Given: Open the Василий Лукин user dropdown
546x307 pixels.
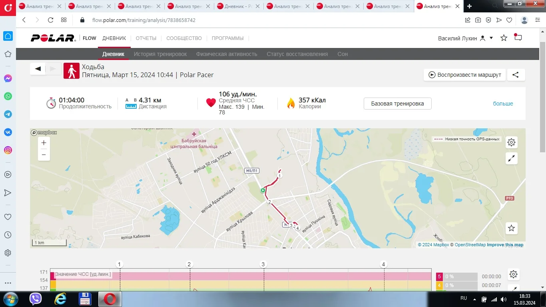Looking at the screenshot, I should 466,38.
